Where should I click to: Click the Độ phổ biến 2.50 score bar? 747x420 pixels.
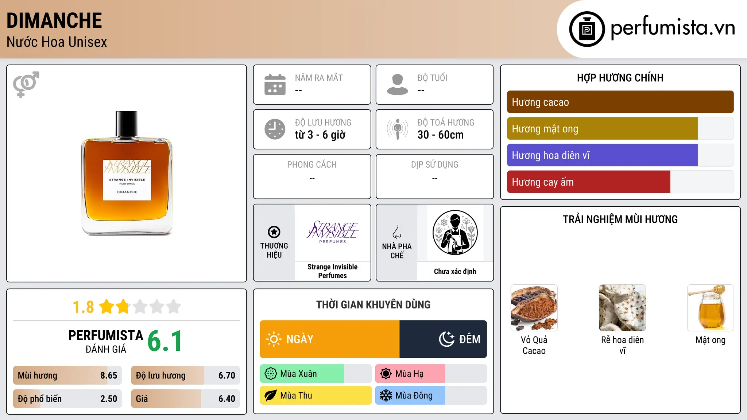coord(67,399)
